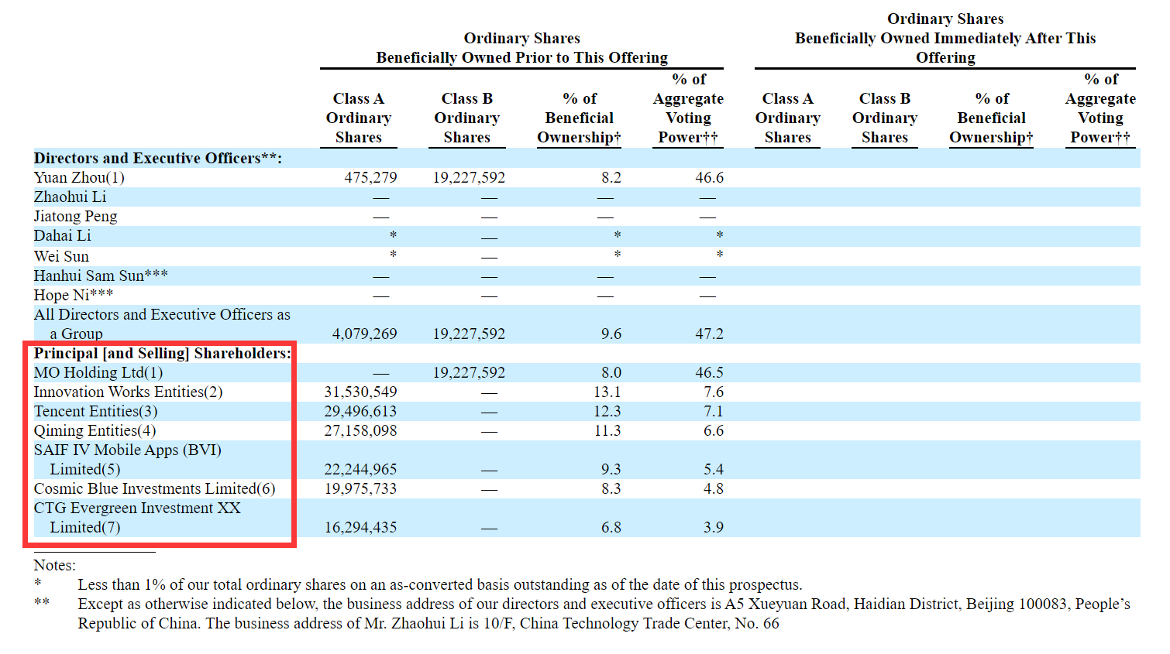This screenshot has height=654, width=1170.
Task: Click Yuan Zhou's Class A value 475,279
Action: pyautogui.click(x=370, y=178)
